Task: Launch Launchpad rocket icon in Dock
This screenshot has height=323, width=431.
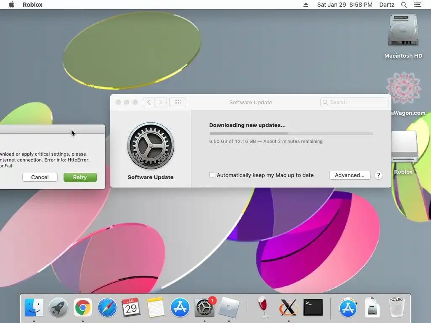Action: click(58, 307)
